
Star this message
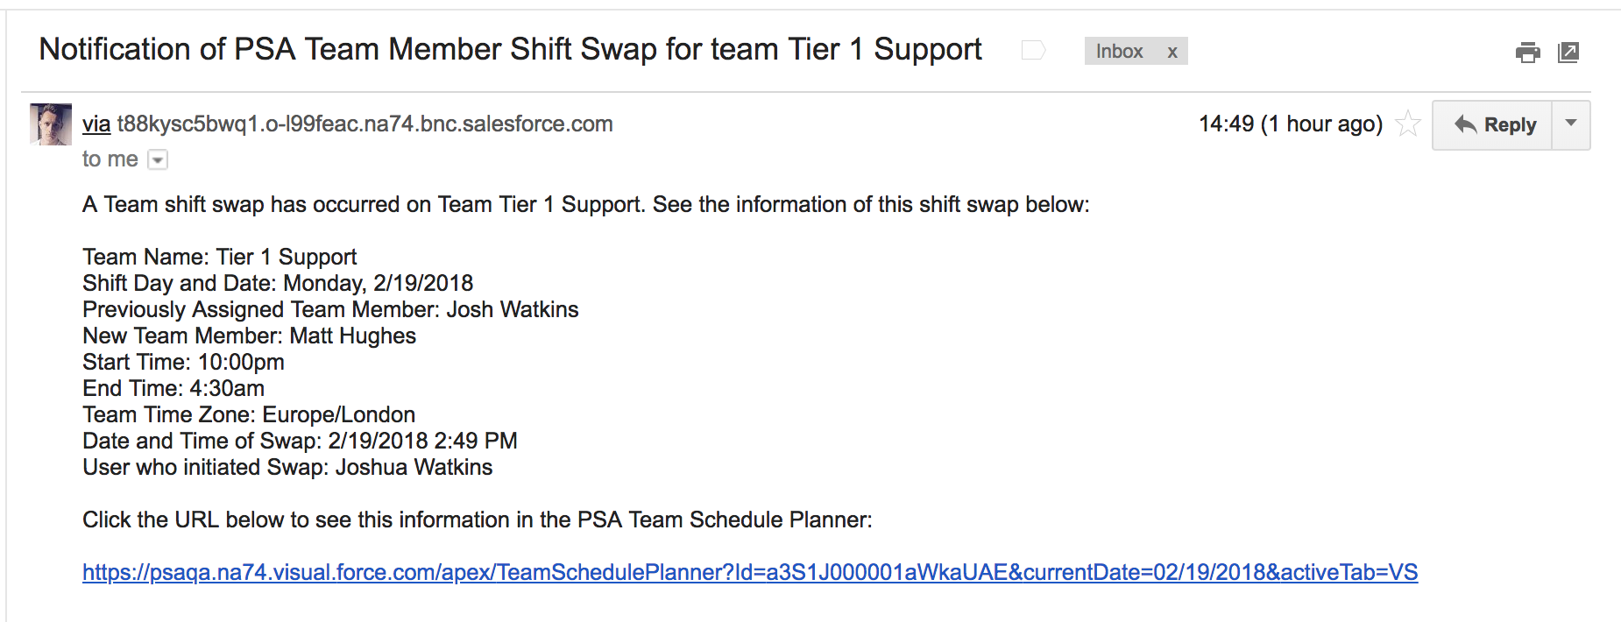point(1408,124)
